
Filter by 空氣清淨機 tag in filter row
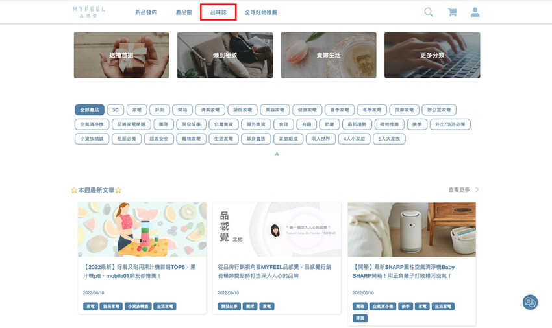coord(92,124)
